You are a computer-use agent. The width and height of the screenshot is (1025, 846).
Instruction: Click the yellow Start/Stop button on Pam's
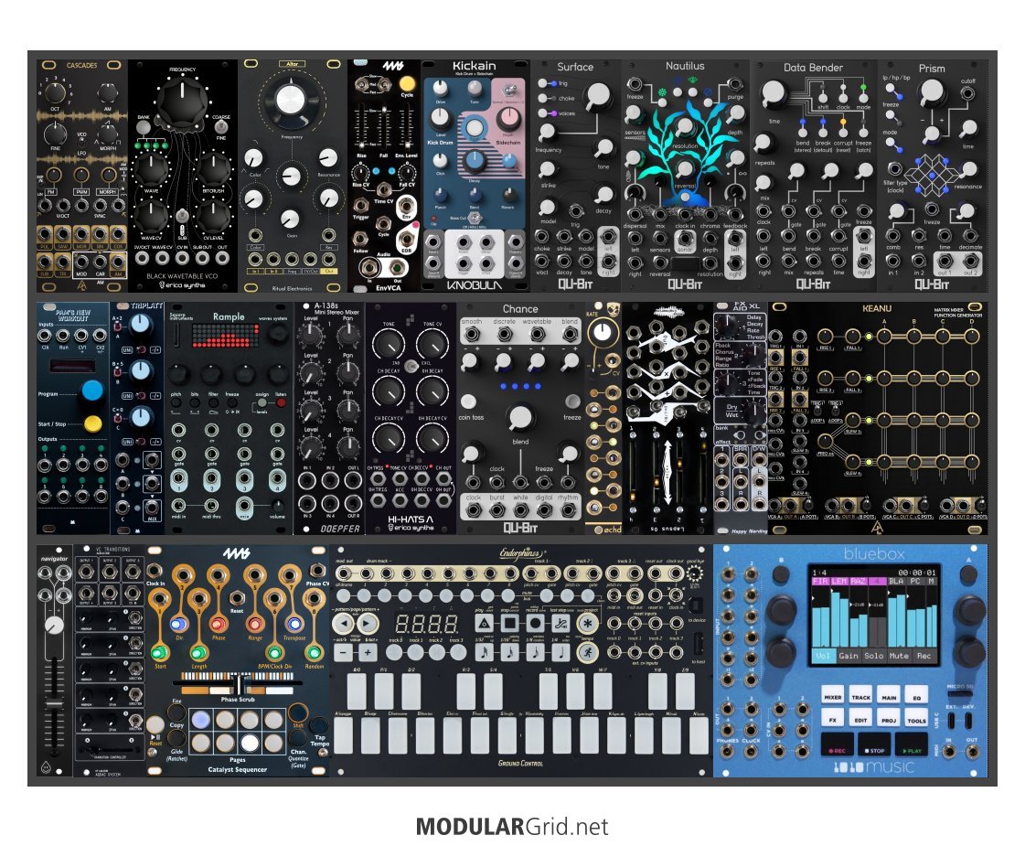[x=93, y=423]
